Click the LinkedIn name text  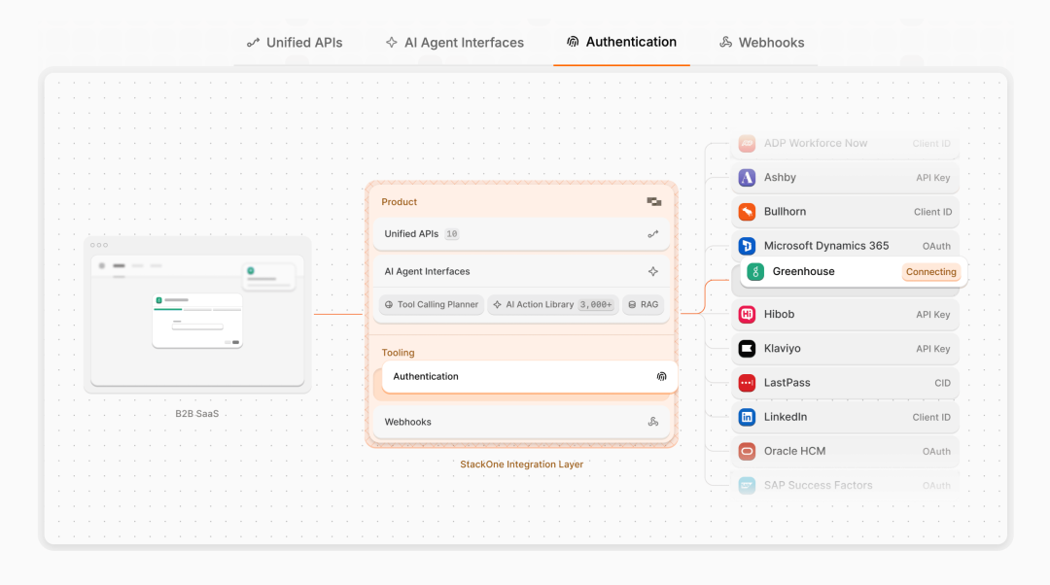[786, 417]
